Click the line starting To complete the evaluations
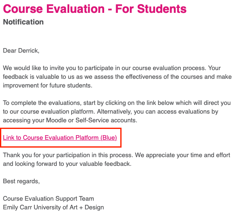 coord(117,103)
